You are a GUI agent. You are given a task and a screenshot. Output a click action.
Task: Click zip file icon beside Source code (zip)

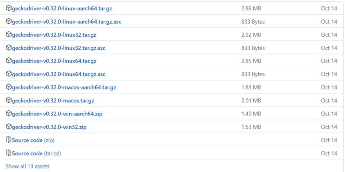tap(9, 140)
